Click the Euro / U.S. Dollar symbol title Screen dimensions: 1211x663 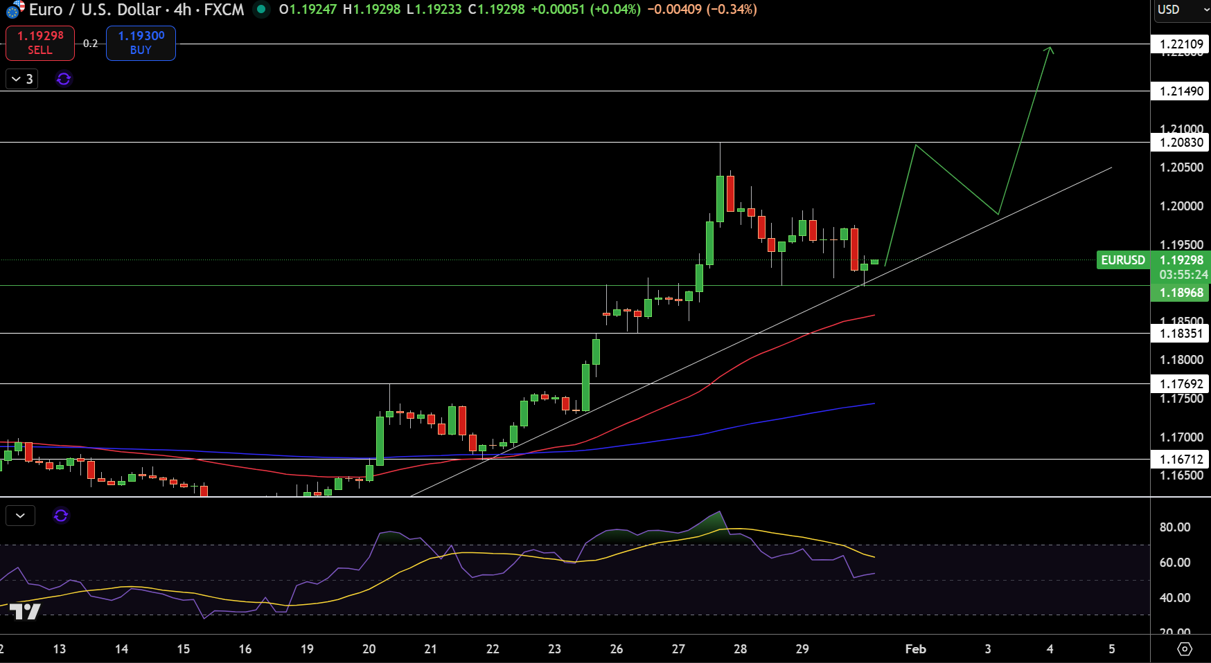pyautogui.click(x=95, y=10)
